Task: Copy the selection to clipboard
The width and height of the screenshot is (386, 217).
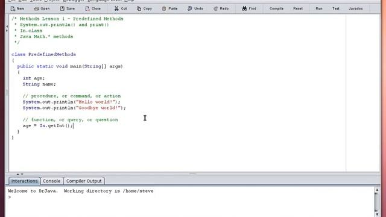Action: (144, 8)
